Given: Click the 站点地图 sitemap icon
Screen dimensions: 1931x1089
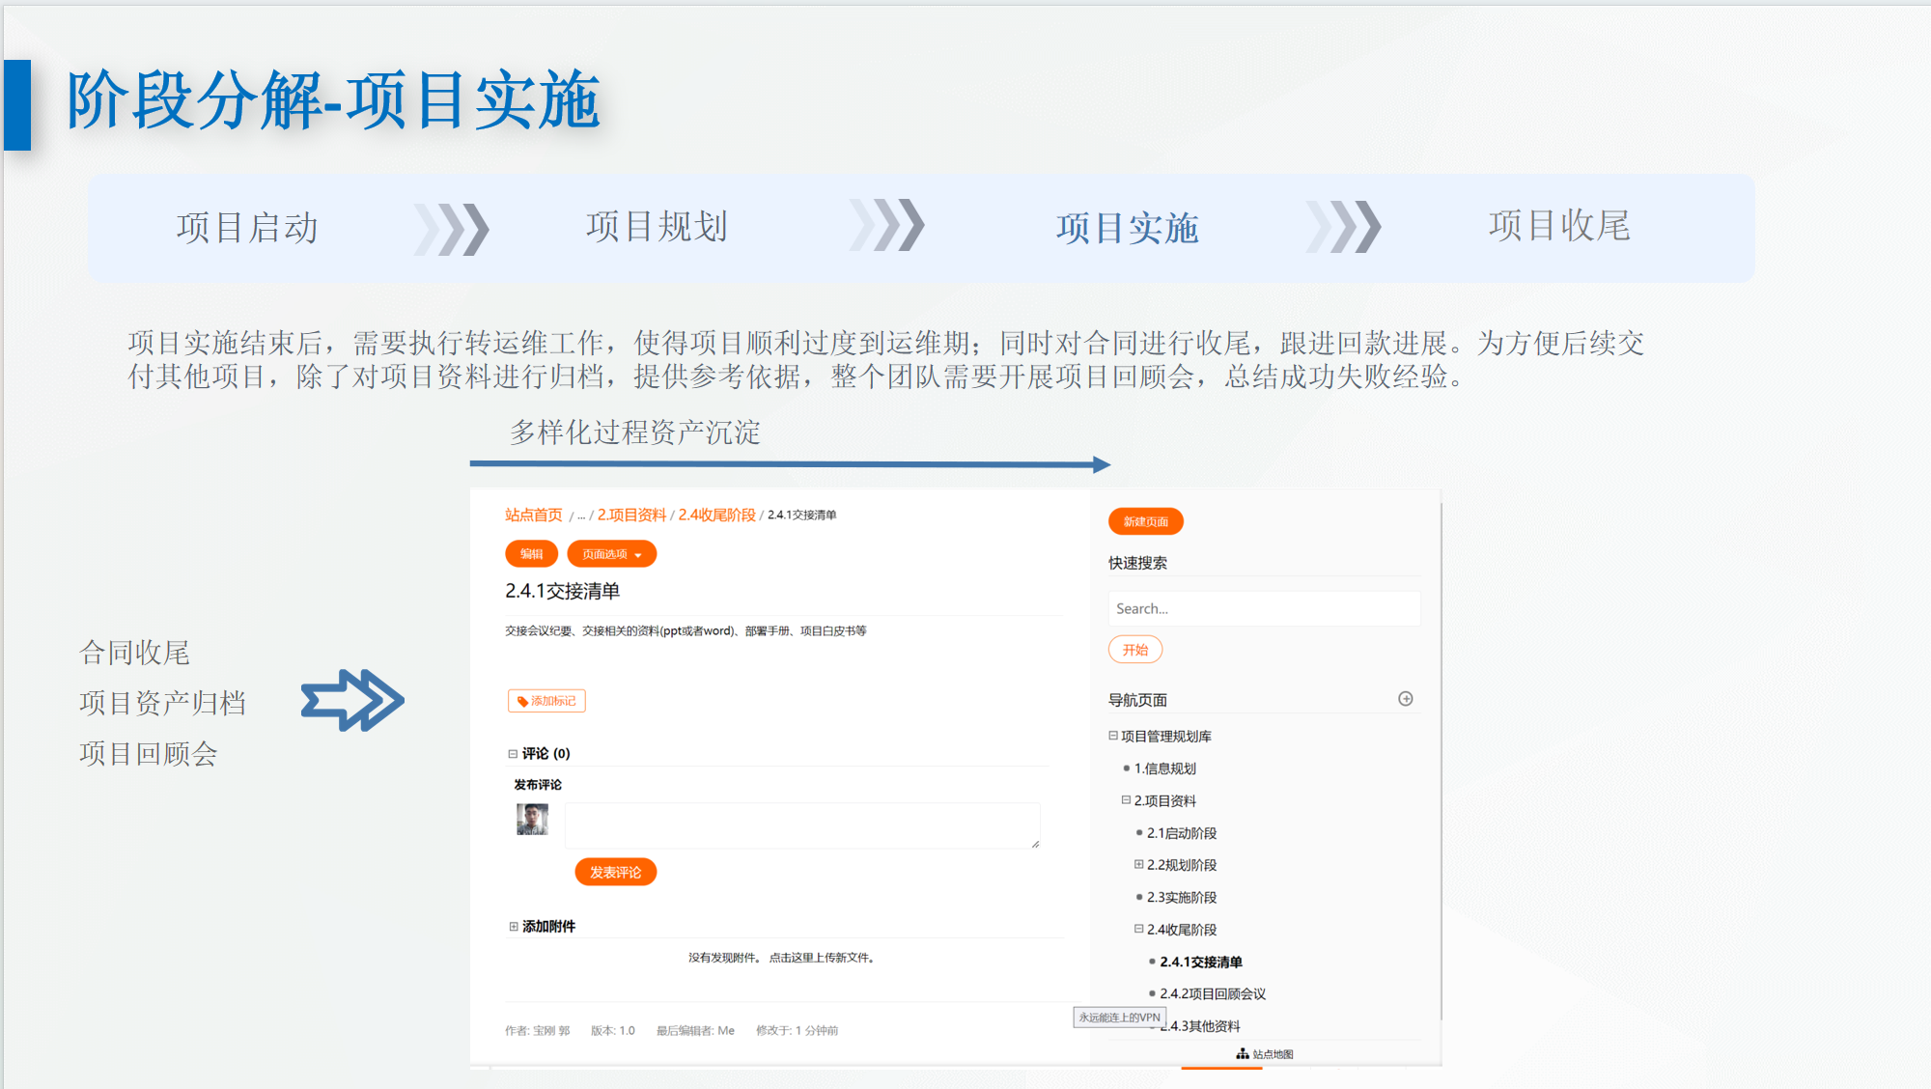Looking at the screenshot, I should click(x=1243, y=1054).
